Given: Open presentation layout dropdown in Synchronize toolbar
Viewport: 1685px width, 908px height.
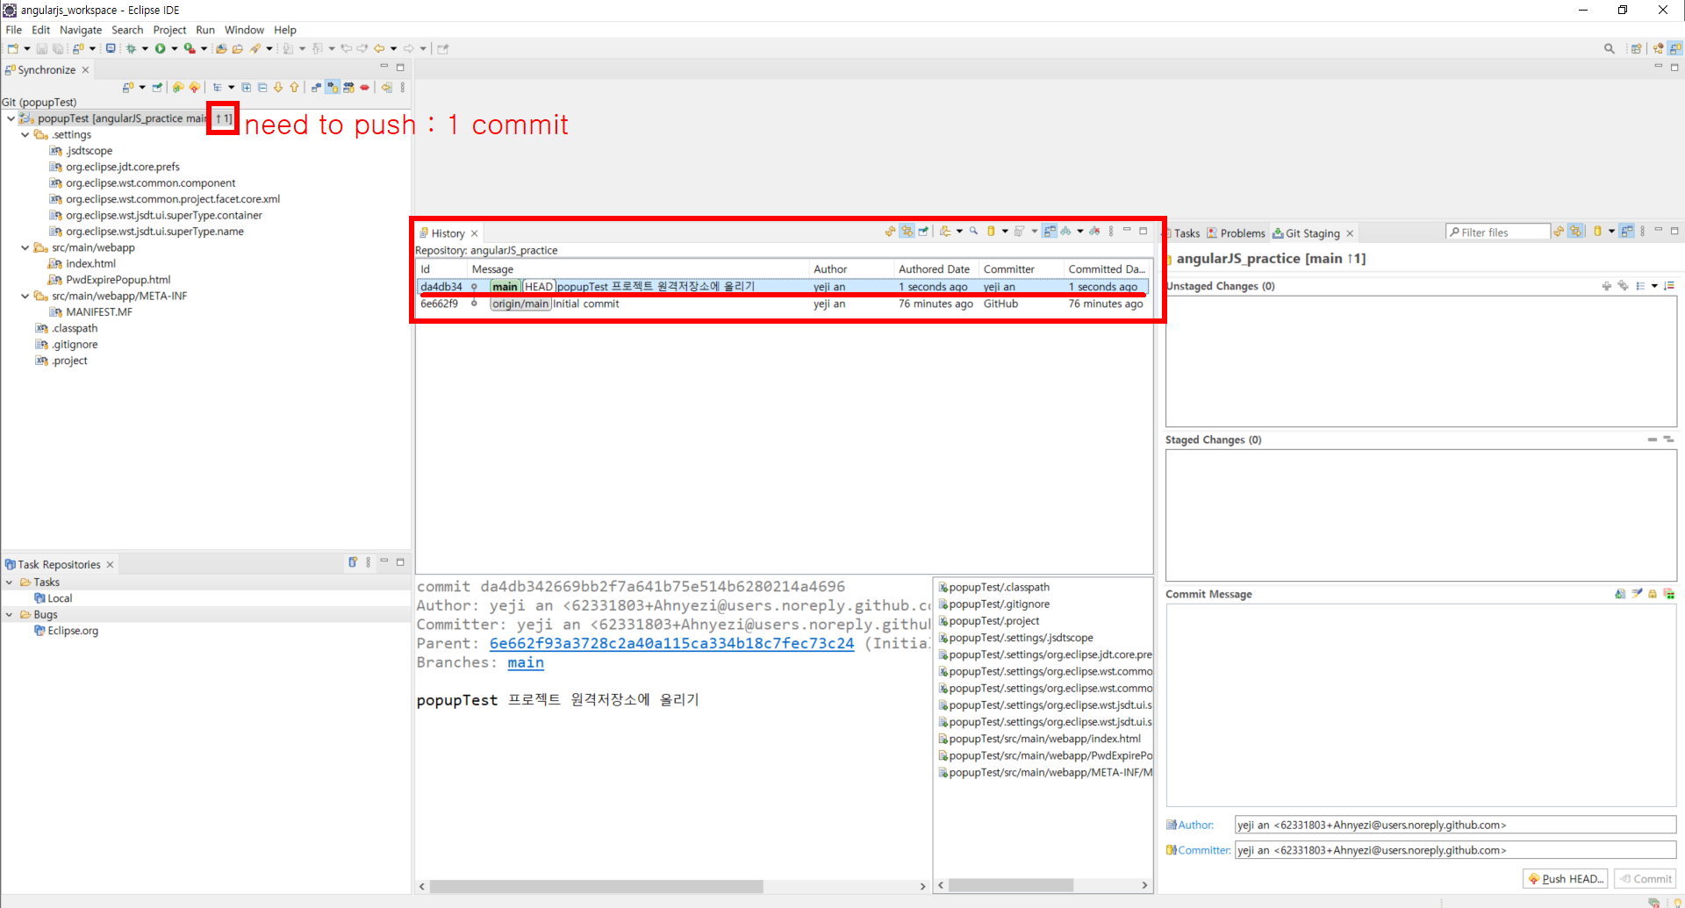Looking at the screenshot, I should click(x=232, y=88).
